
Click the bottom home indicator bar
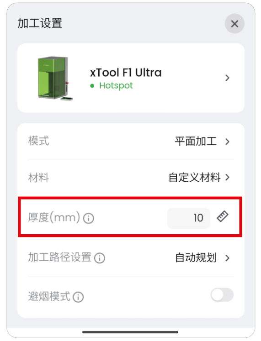(x=130, y=332)
